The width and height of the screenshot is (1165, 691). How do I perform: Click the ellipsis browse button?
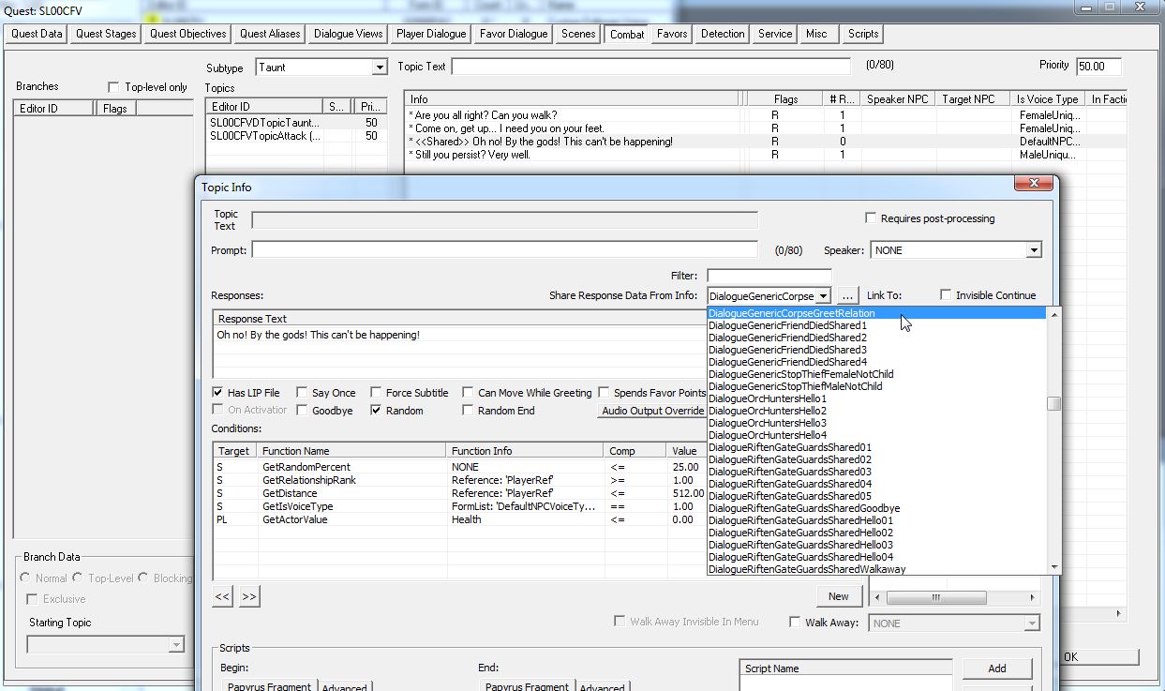point(847,295)
